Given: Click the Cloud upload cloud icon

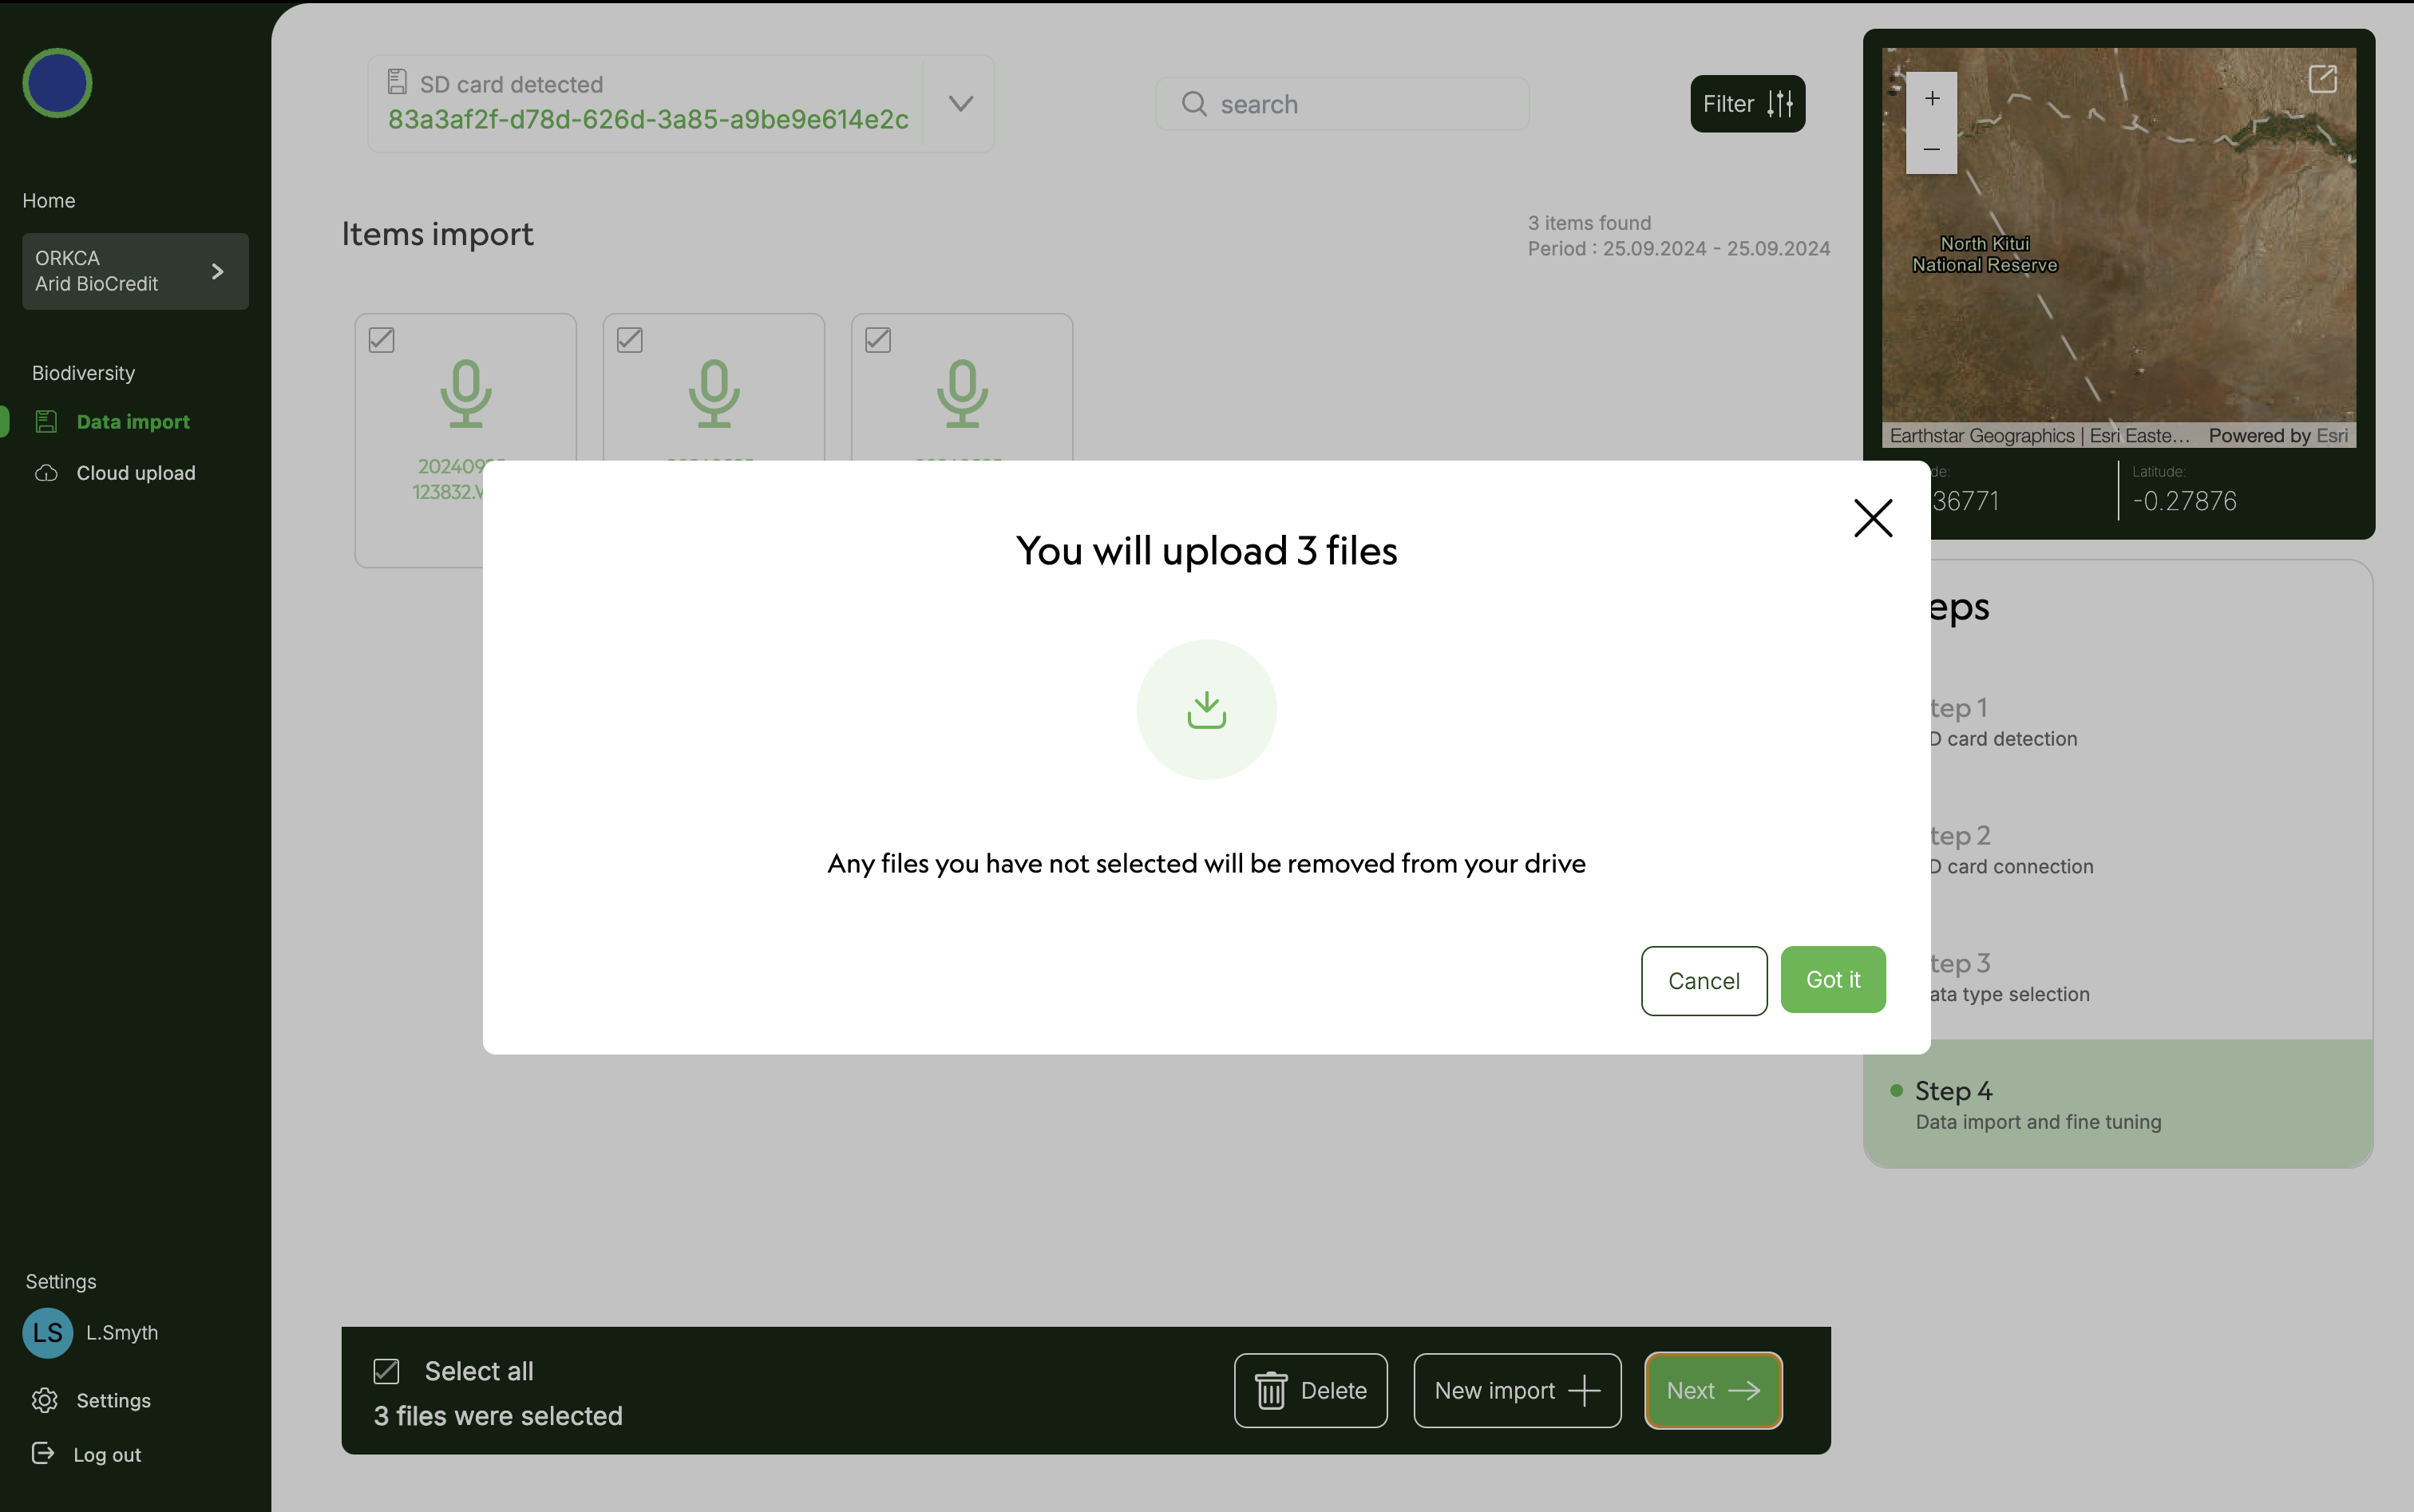Looking at the screenshot, I should point(46,473).
